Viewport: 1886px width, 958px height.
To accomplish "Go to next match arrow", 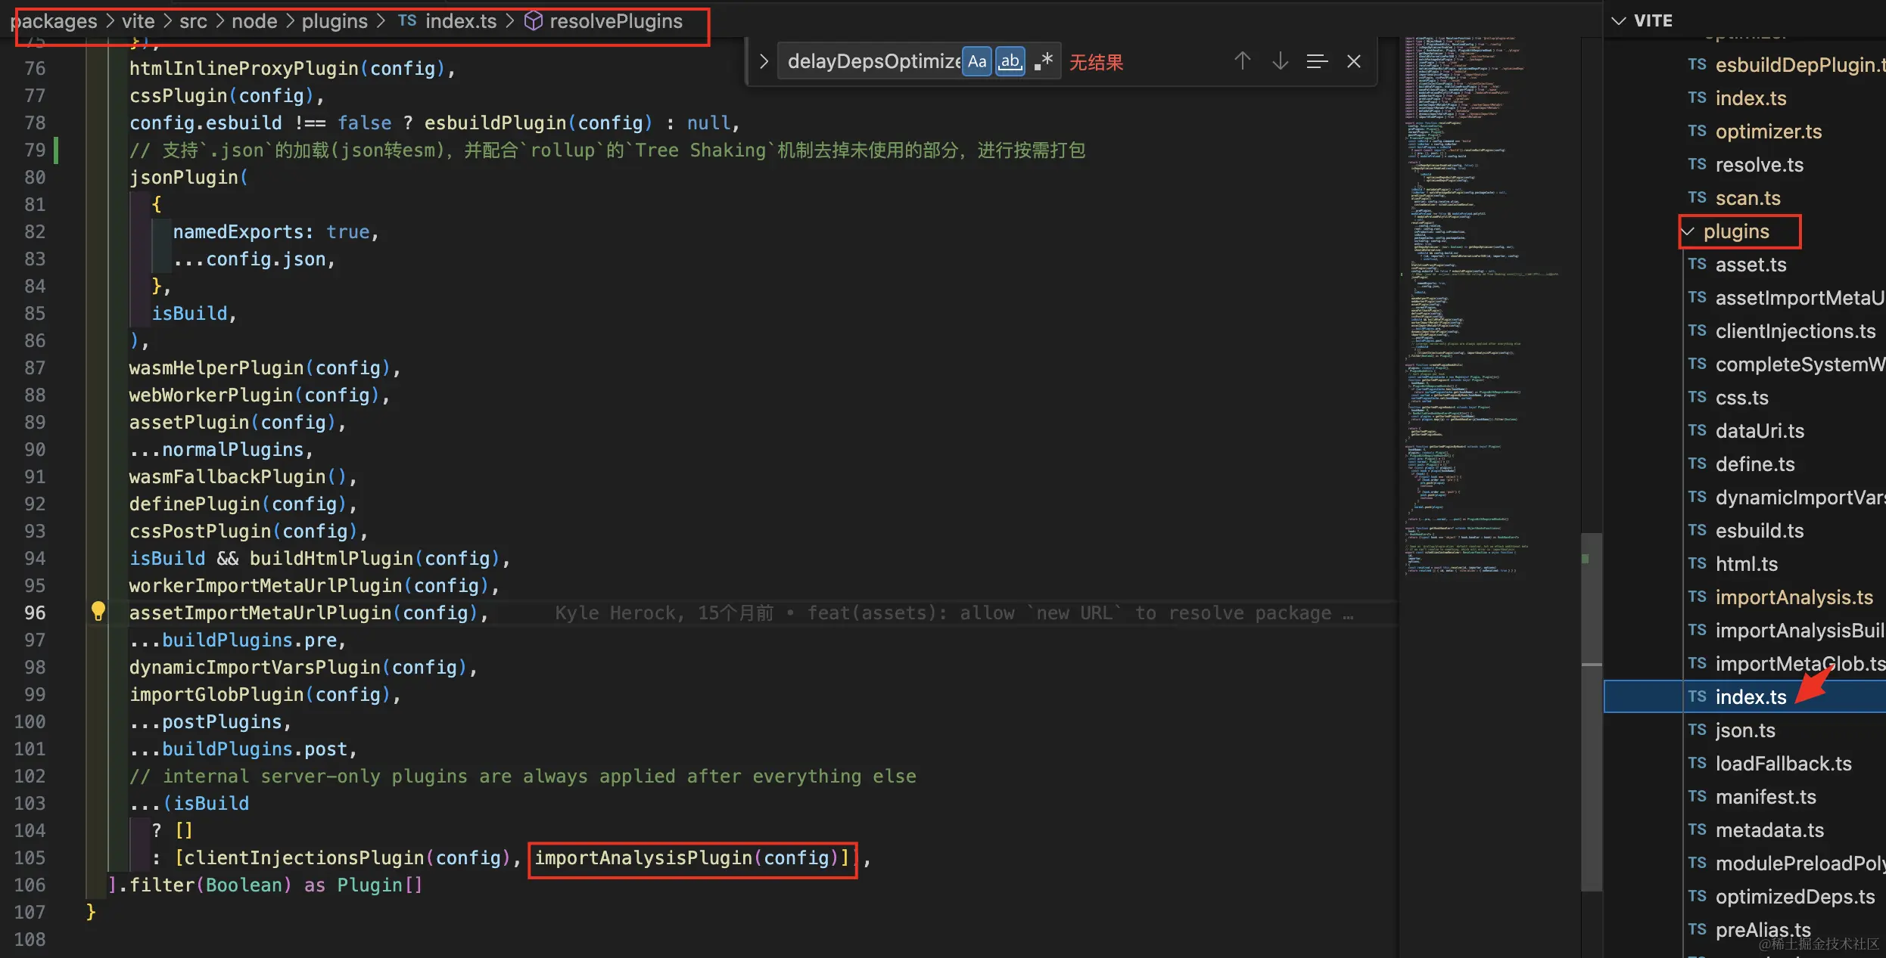I will [1280, 61].
